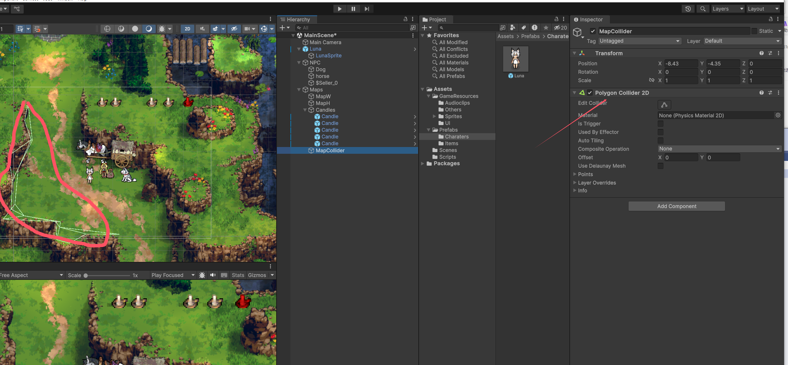This screenshot has height=365, width=788.
Task: Open the Composite Operation dropdown
Action: click(x=719, y=149)
